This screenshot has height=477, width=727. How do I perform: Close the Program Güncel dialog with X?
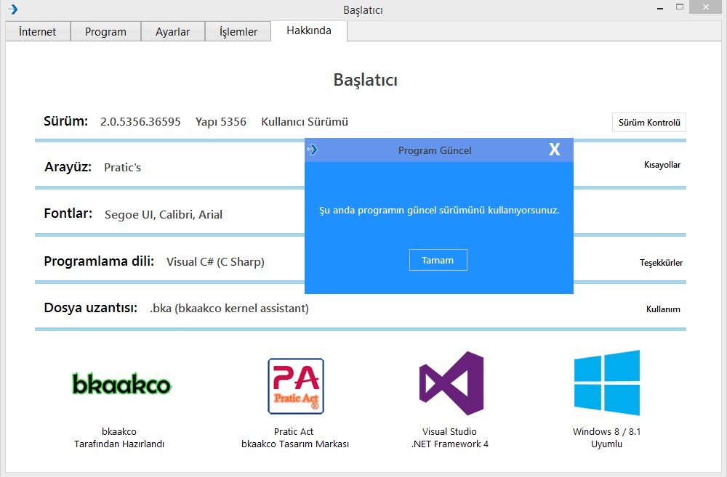point(554,150)
